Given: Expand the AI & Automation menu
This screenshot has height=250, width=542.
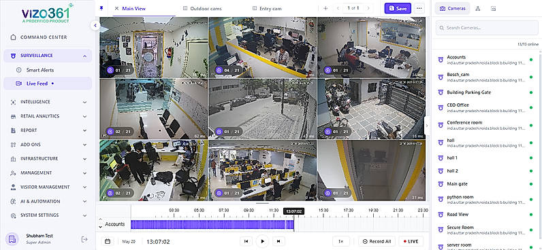Looking at the screenshot, I should pos(48,201).
